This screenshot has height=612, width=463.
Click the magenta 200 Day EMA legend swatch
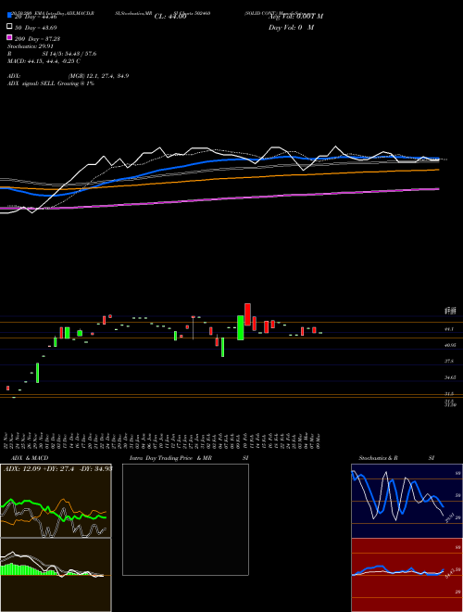point(9,37)
